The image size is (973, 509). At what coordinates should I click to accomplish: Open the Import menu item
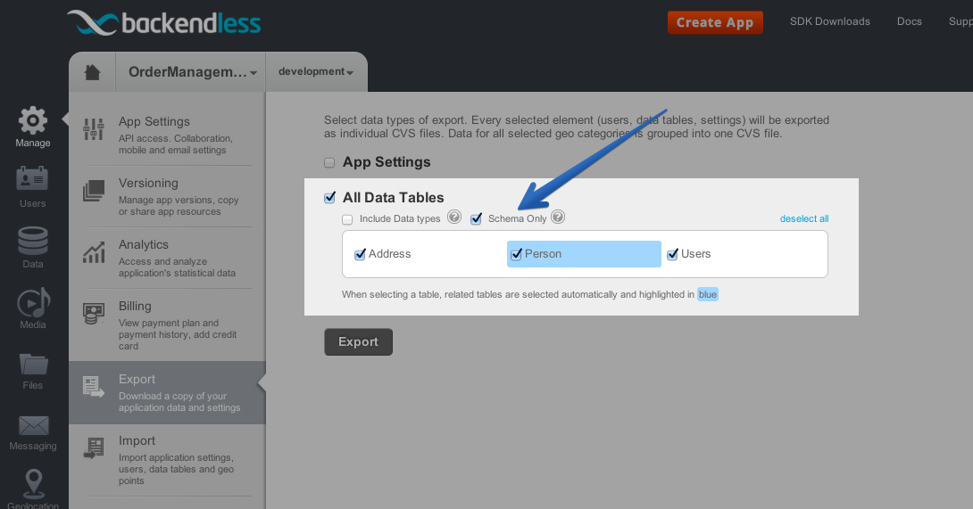[x=168, y=460]
